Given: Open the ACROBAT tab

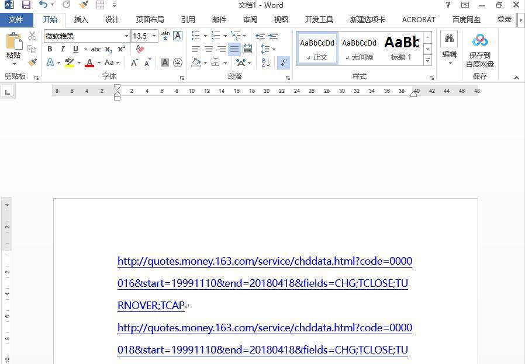Looking at the screenshot, I should (419, 20).
